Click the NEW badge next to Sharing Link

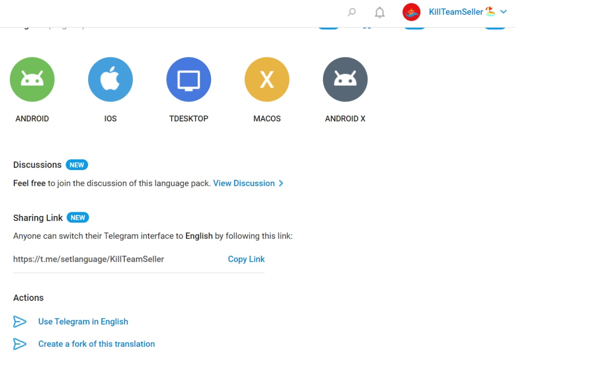pos(78,218)
